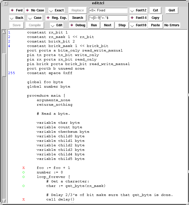Run the program with Run button
Viewport: 189px width, 205px height.
point(94,25)
